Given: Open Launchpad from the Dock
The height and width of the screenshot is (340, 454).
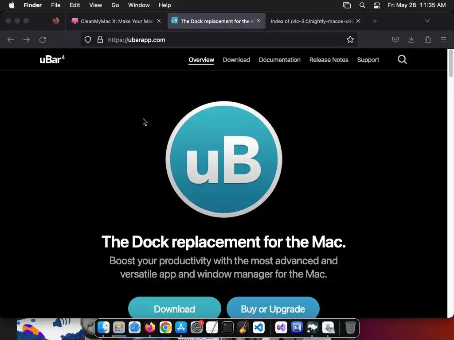Looking at the screenshot, I should tap(119, 328).
